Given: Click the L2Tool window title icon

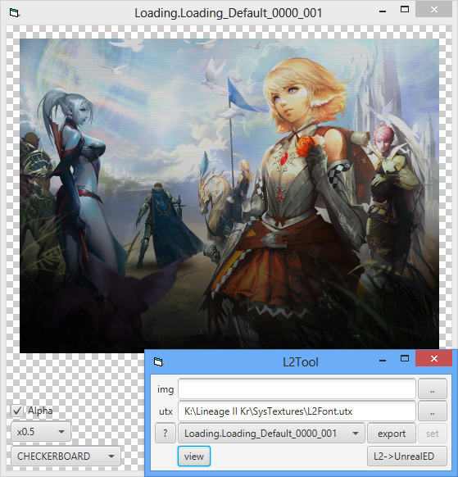Looking at the screenshot, I should pos(158,361).
